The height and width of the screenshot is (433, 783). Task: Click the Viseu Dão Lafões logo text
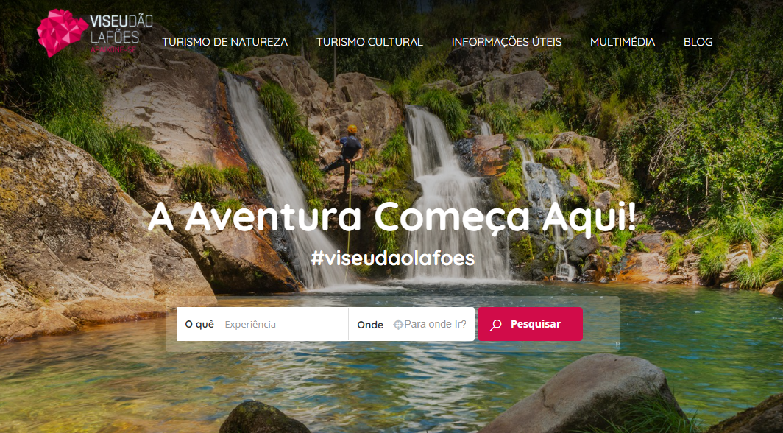(x=121, y=29)
